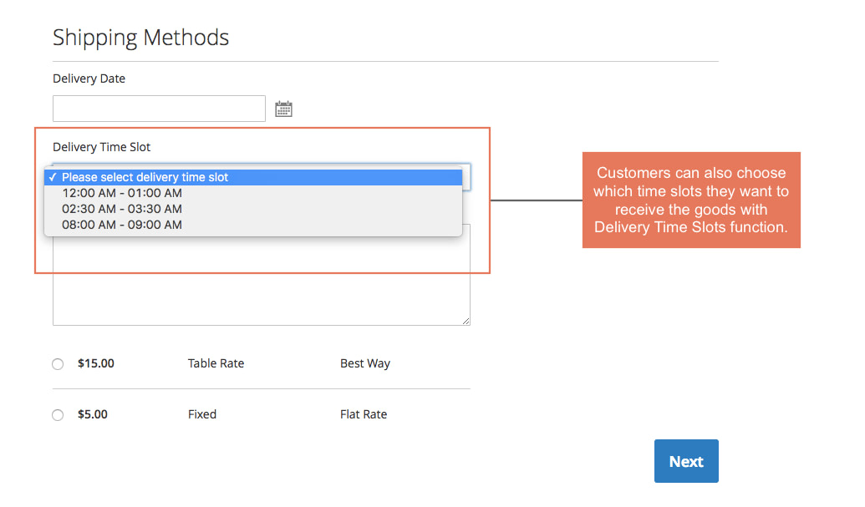Click the Fixed method label

pos(202,414)
